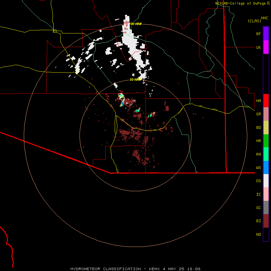
Task: Click the IC legend label
Action: 258,195
